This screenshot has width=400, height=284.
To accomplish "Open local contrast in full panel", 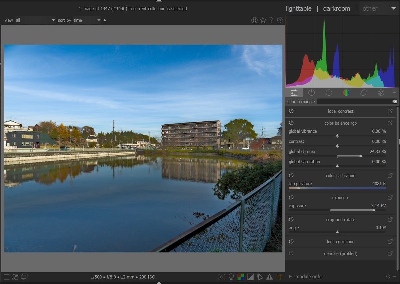I will [390, 111].
